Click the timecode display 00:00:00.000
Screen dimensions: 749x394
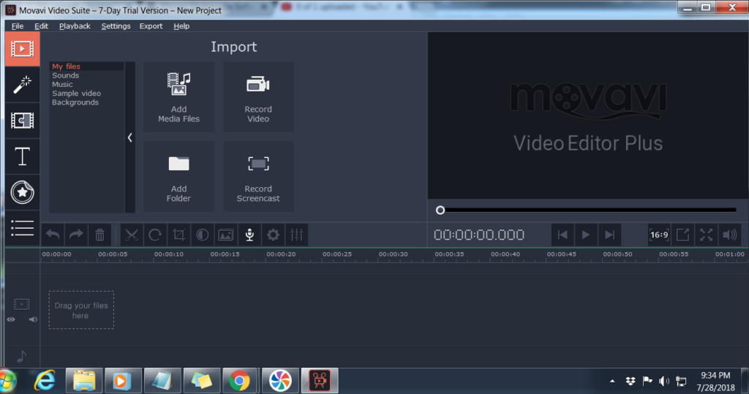(x=479, y=235)
